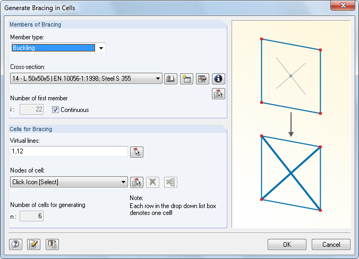Close the Generate Bracing in Cells window
Image resolution: width=359 pixels, height=259 pixels.
(343, 5)
